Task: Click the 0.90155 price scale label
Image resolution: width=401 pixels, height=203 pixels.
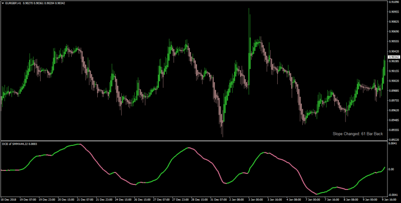Action: (394, 71)
